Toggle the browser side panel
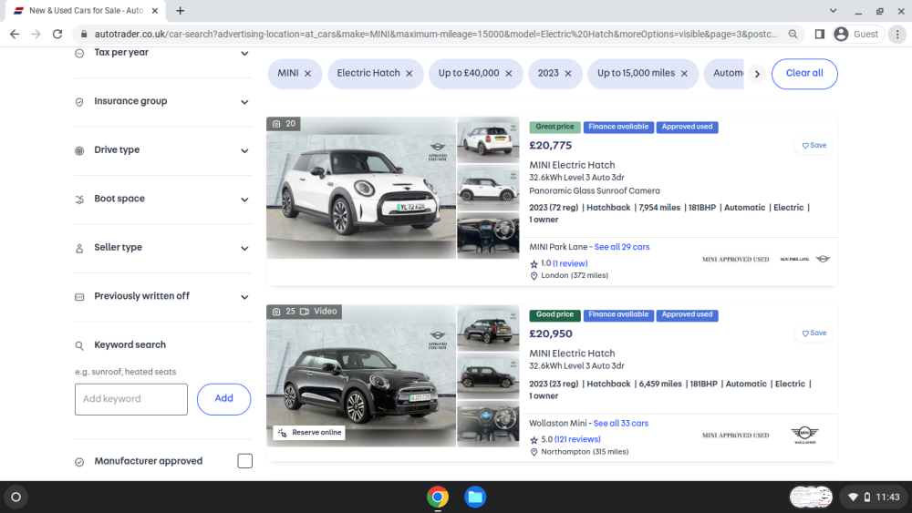Viewport: 912px width, 513px height. tap(820, 35)
